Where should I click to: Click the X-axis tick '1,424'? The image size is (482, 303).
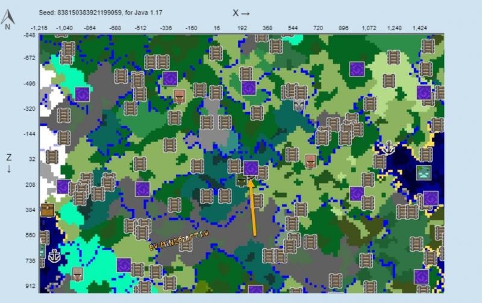pyautogui.click(x=419, y=28)
